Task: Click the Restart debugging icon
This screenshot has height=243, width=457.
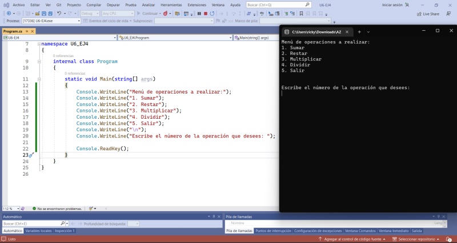Action: [x=211, y=13]
